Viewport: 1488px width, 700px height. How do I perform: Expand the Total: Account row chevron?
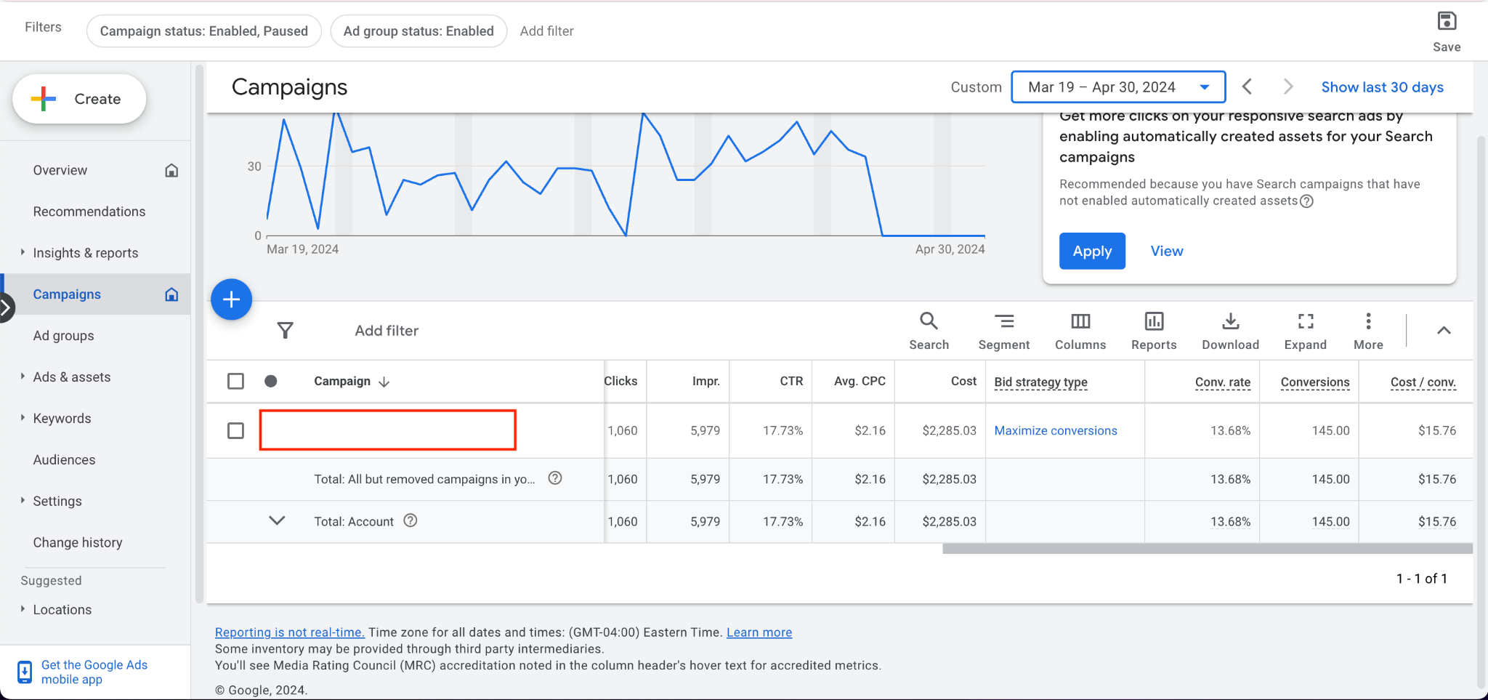[277, 521]
